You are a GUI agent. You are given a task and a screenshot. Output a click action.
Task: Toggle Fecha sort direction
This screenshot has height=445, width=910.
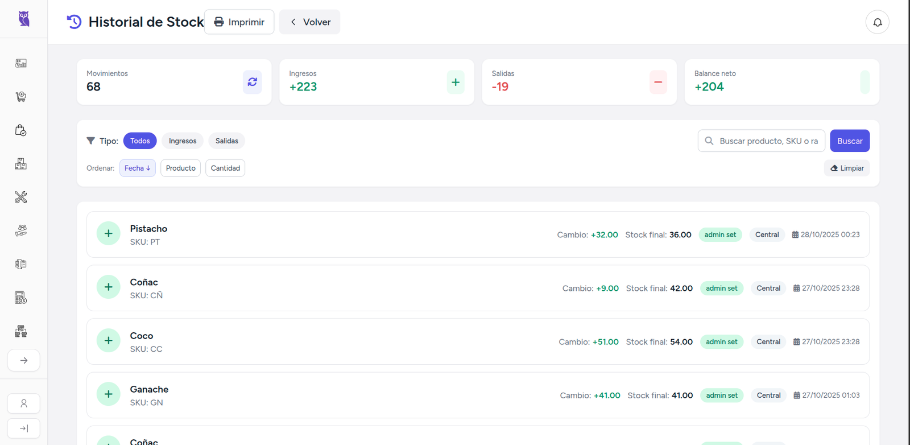pyautogui.click(x=138, y=168)
